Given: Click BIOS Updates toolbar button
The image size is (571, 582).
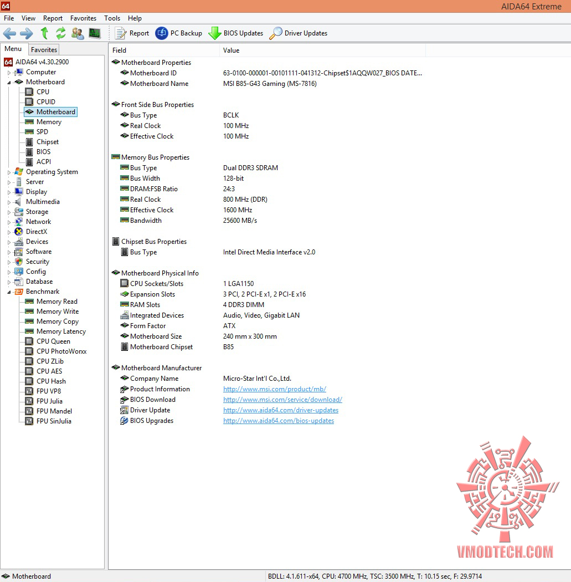Looking at the screenshot, I should [x=236, y=33].
